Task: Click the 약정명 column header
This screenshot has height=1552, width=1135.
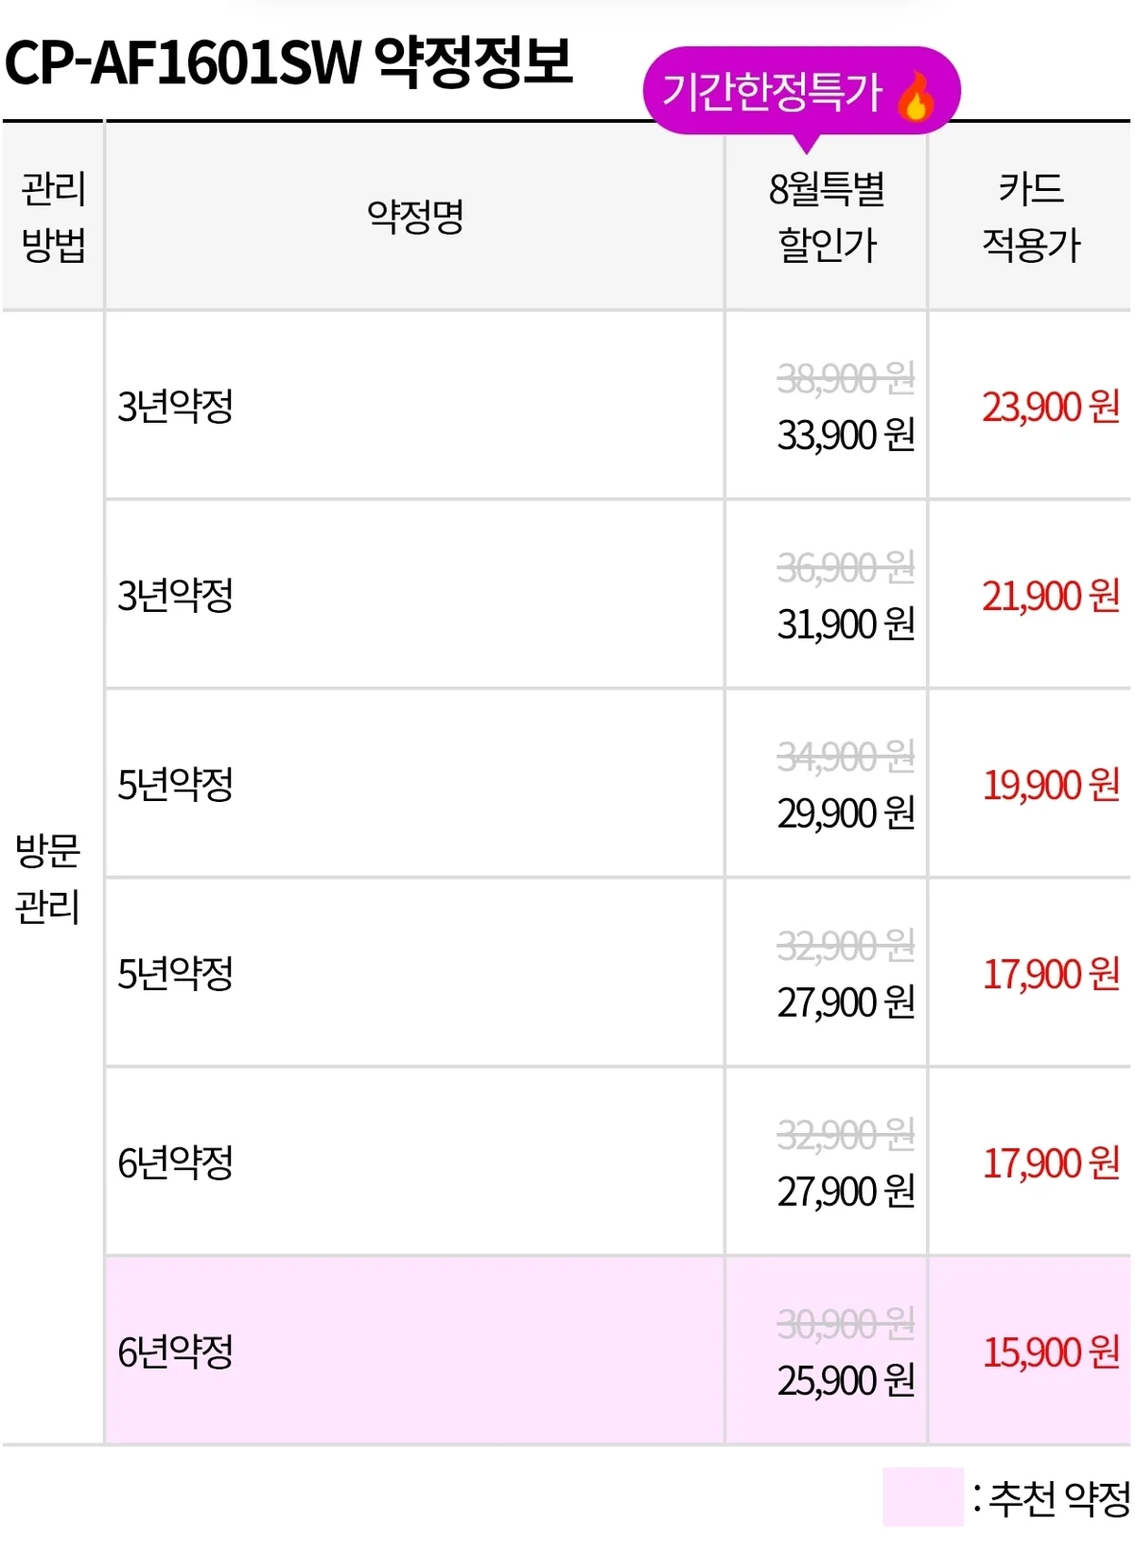Action: 415,217
